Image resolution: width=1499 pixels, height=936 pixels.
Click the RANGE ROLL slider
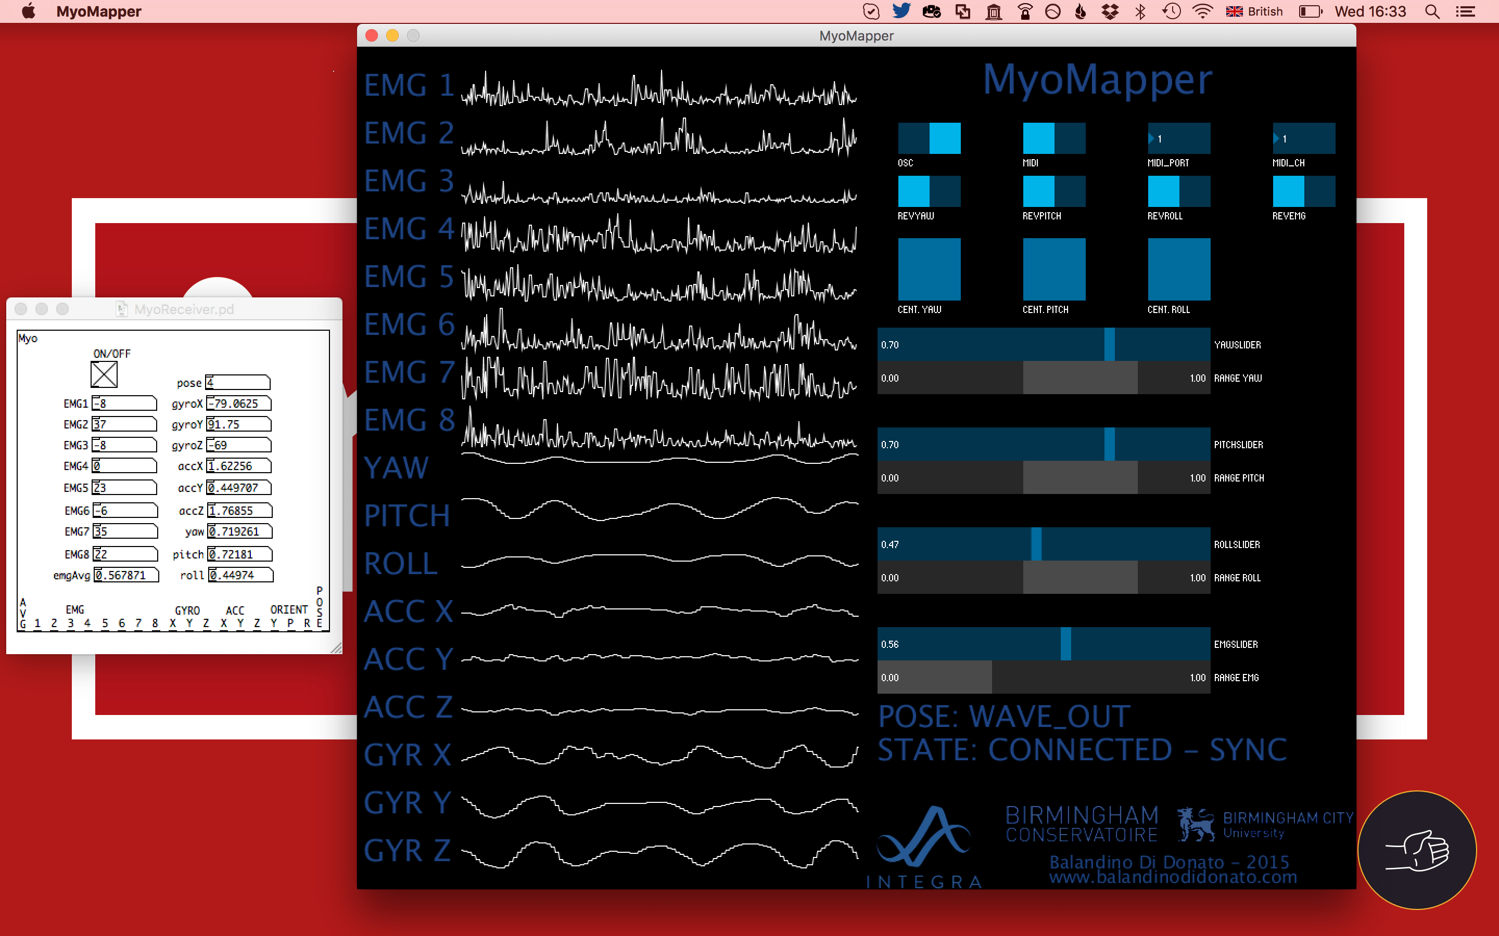(x=1044, y=578)
